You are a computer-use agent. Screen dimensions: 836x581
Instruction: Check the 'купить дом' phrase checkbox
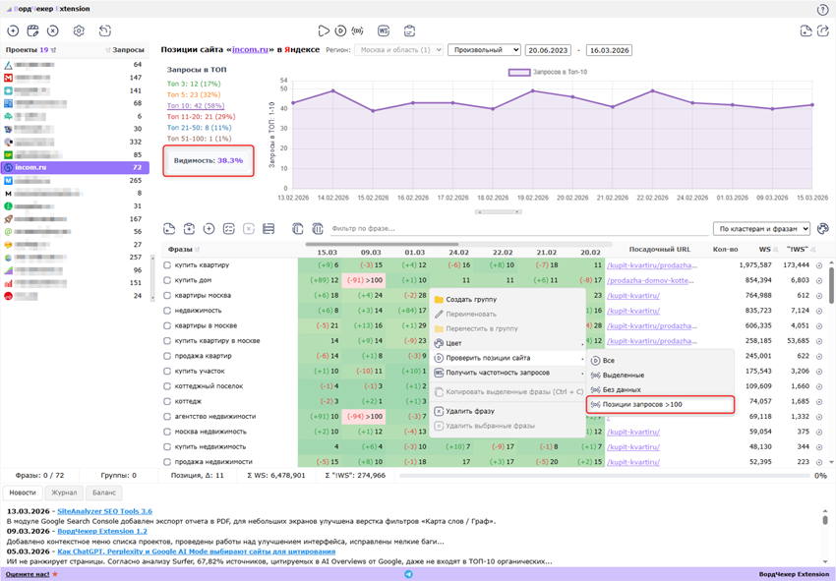[168, 280]
